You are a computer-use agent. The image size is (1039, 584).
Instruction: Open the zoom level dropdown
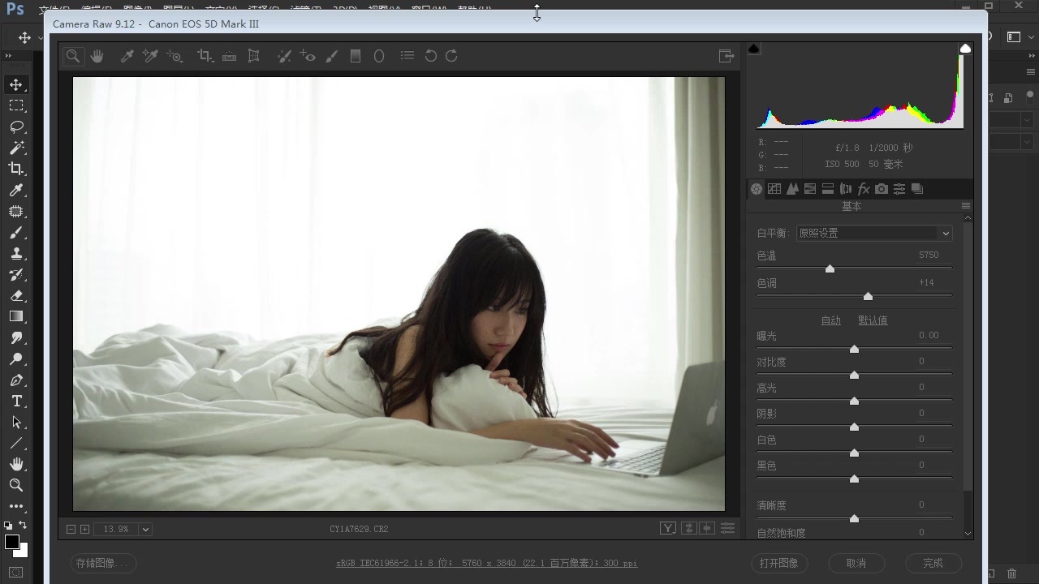point(145,529)
